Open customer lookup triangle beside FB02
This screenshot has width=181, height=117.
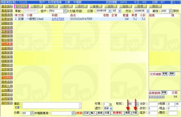click(65, 11)
